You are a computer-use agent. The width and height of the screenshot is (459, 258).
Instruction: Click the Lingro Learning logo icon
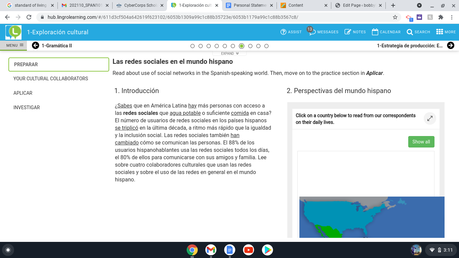click(13, 32)
